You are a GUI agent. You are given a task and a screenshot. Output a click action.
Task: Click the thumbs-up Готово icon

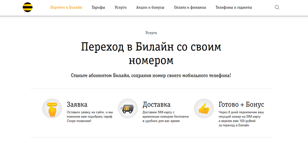204,108
